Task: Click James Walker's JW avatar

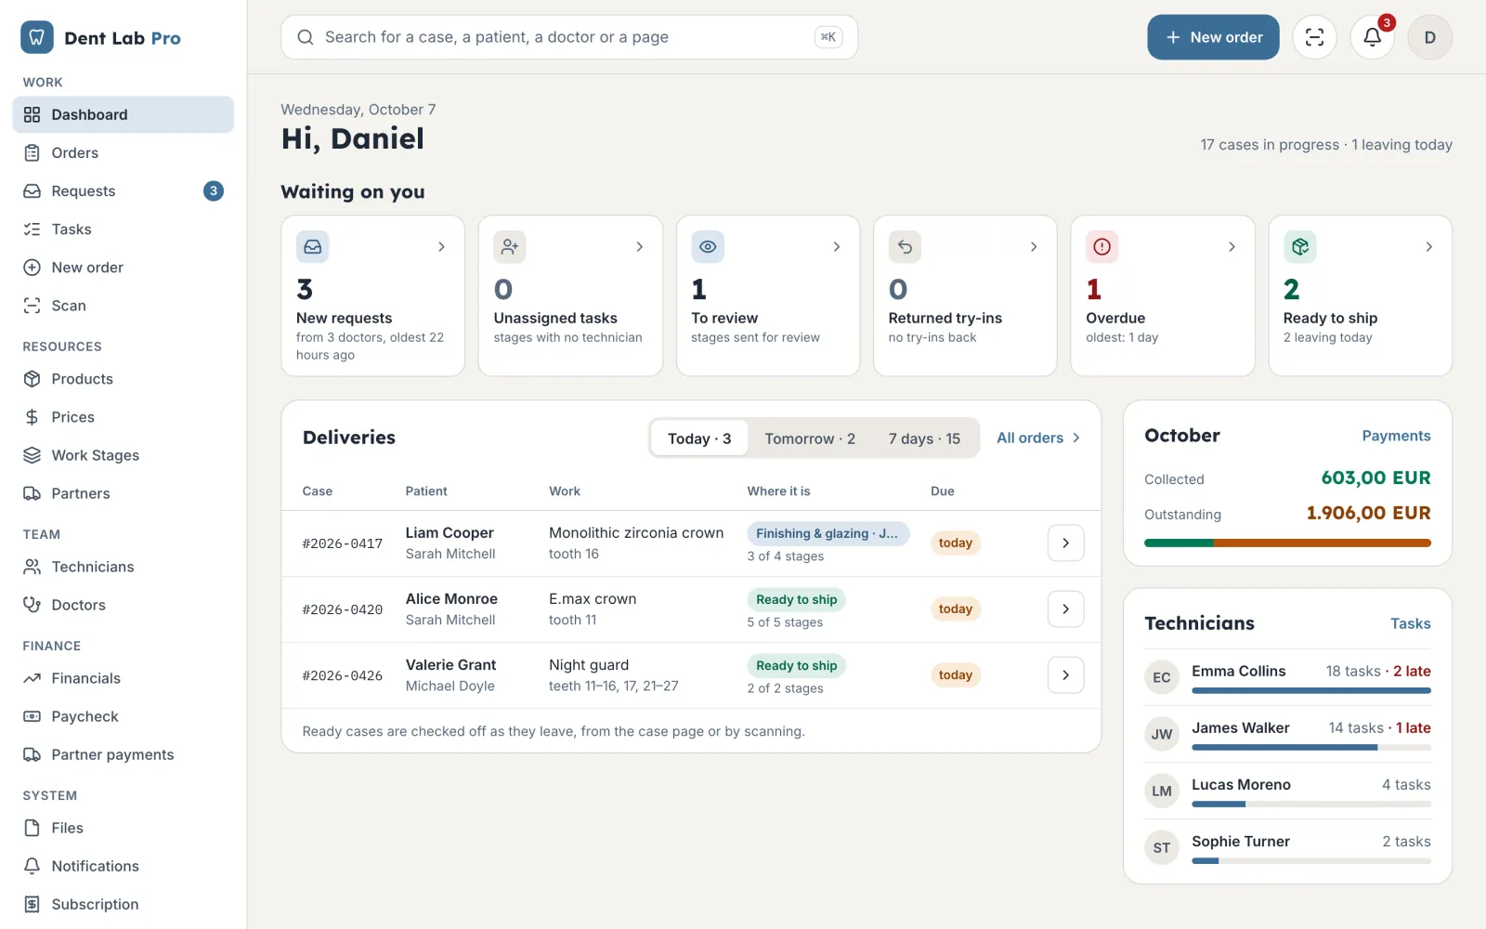Action: [1161, 734]
